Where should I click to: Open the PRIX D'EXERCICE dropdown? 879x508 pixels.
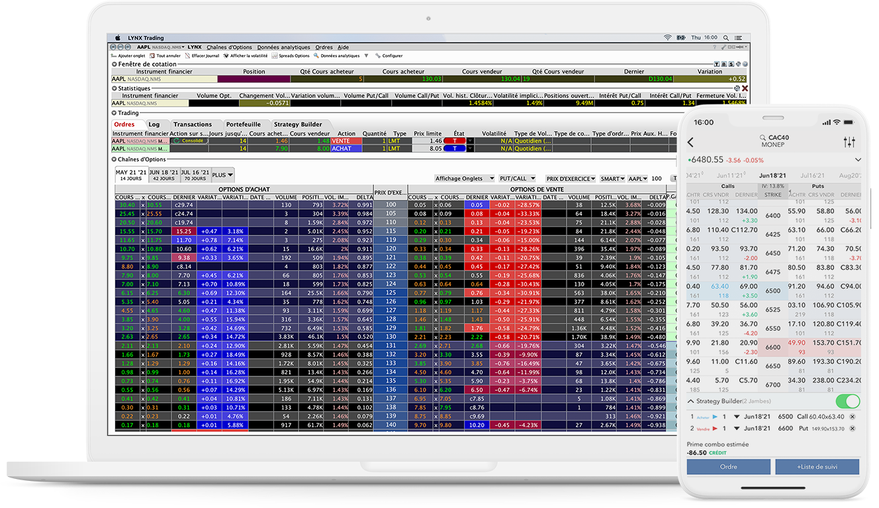click(x=571, y=179)
